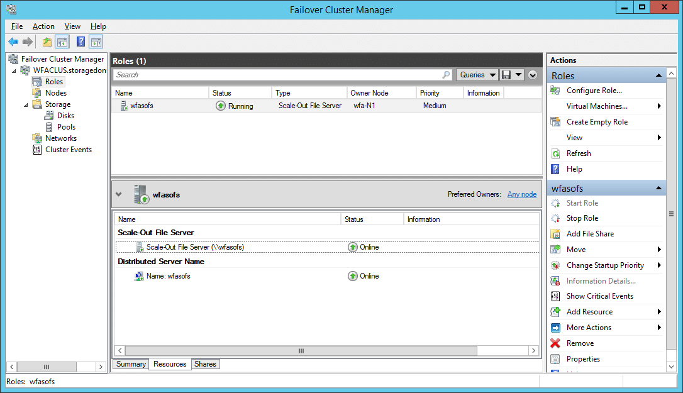
Task: Click the Information Details icon
Action: point(555,281)
